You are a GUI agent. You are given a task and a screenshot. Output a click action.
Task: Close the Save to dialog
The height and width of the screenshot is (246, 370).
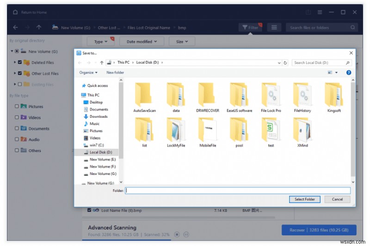point(351,53)
